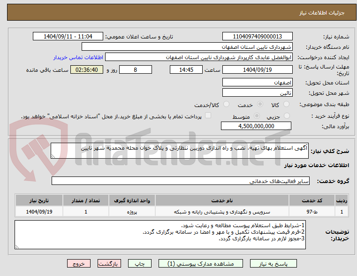Click the جزئیات اطلاعات نیاز header title

click(322, 13)
